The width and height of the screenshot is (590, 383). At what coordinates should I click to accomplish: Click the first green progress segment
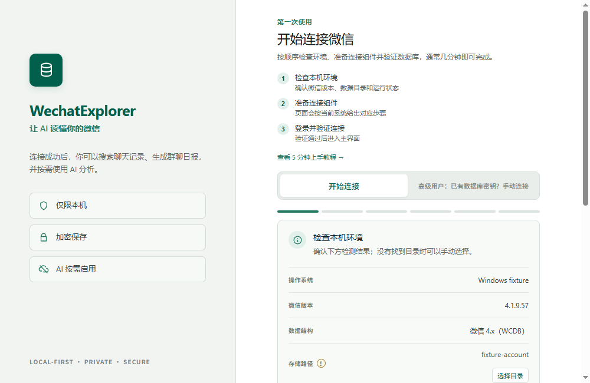297,212
